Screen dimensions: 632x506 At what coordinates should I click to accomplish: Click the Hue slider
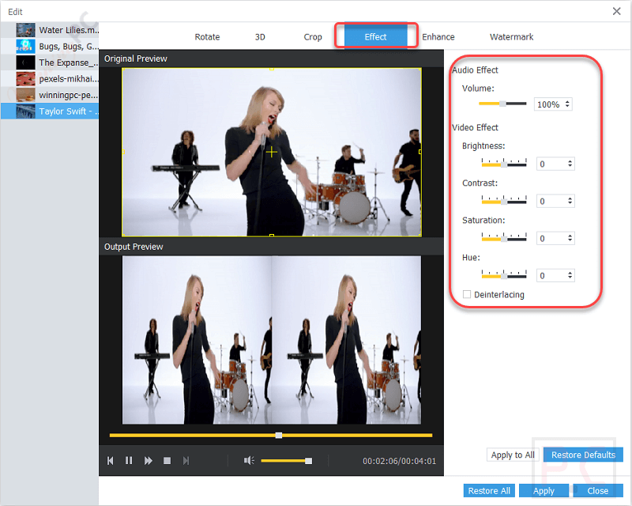504,275
